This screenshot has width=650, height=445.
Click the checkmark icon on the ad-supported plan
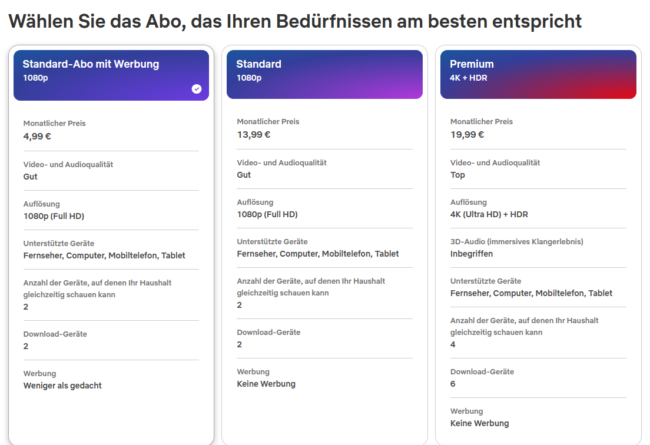(197, 89)
